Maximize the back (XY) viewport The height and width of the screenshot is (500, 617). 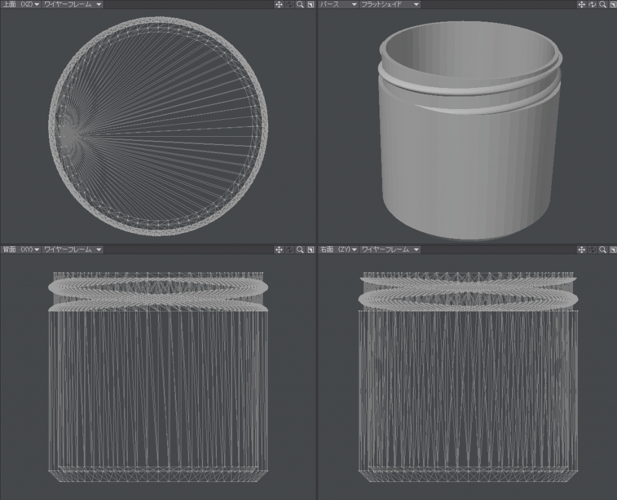310,249
